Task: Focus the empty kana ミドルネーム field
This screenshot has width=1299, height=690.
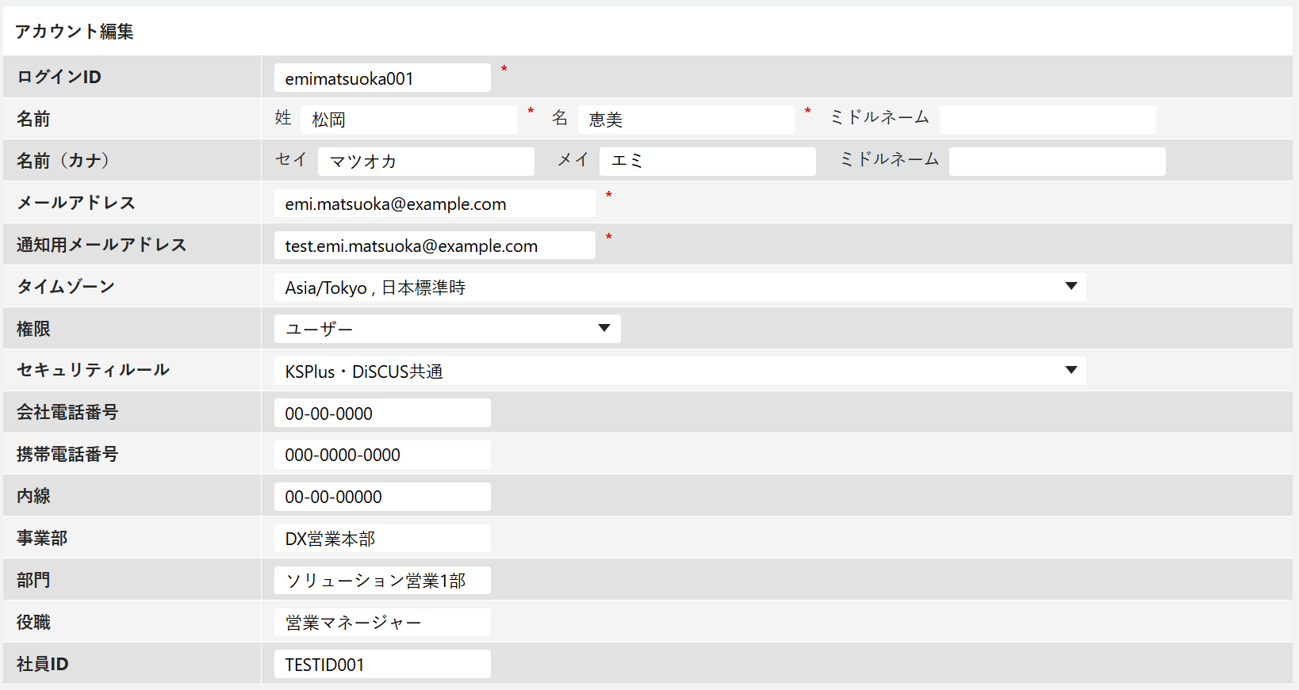Action: click(1057, 162)
